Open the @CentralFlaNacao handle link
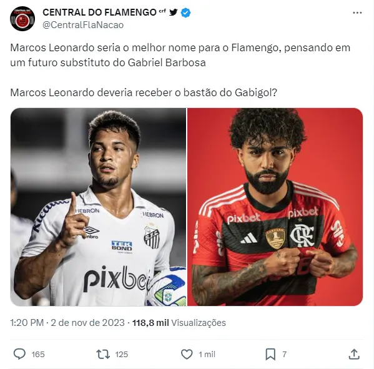Screen dimensions: 374x369 click(x=83, y=25)
